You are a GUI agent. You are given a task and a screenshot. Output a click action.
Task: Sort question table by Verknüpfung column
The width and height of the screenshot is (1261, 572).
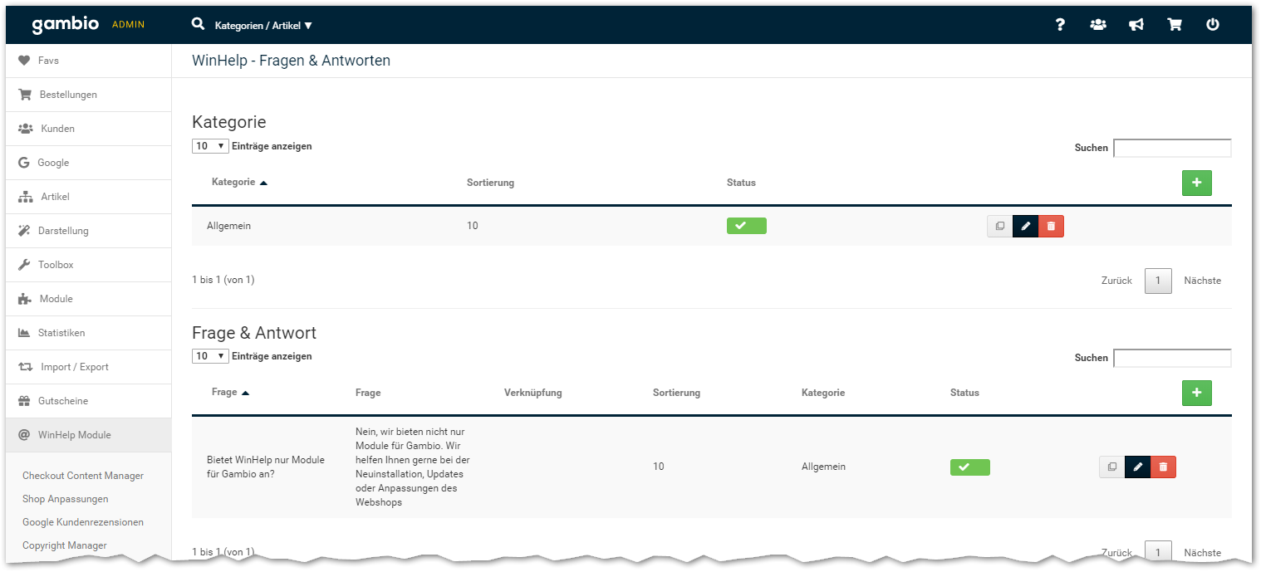tap(532, 393)
